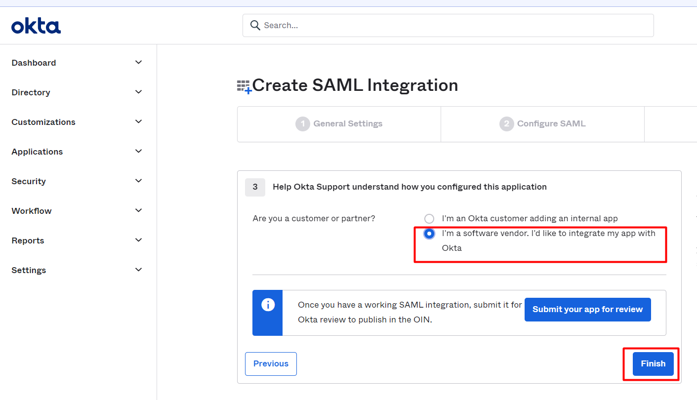Screen dimensions: 697x400
Task: Open the Reports sidebar menu
Action: click(x=28, y=240)
